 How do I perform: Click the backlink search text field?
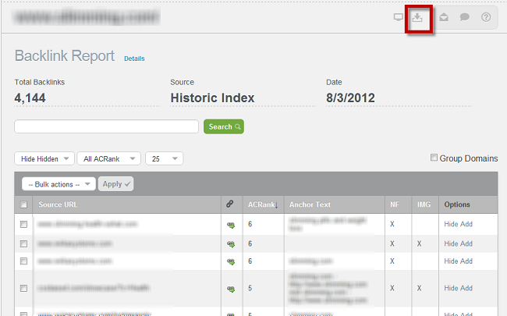click(x=106, y=126)
